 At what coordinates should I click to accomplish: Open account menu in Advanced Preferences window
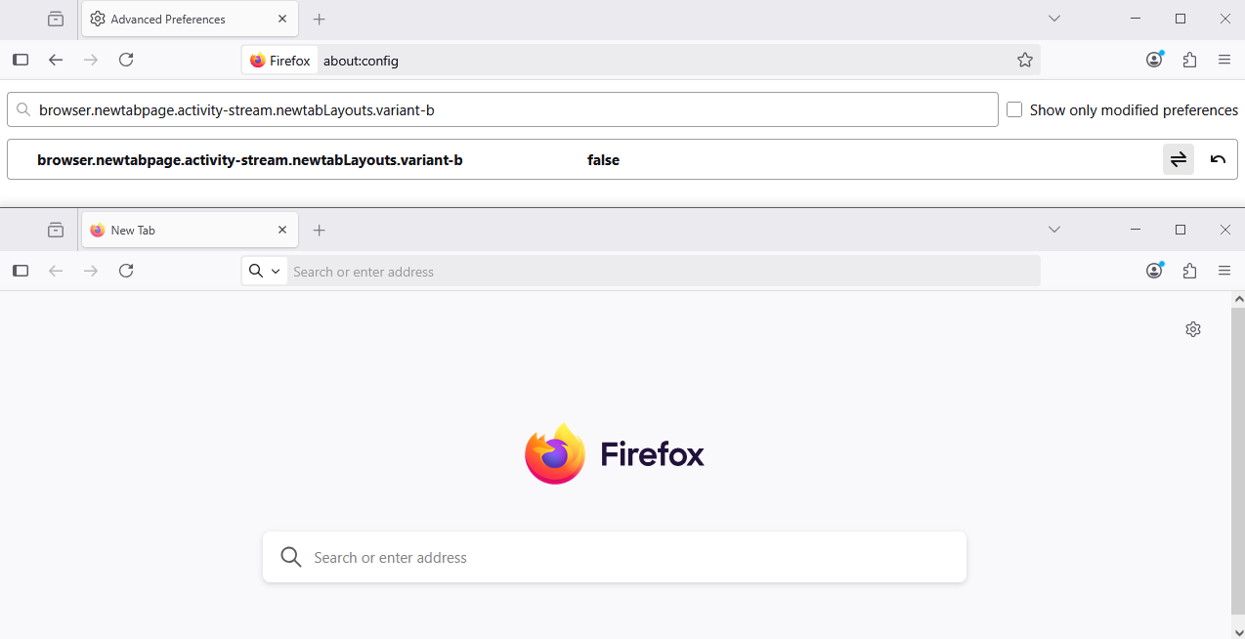click(1154, 60)
